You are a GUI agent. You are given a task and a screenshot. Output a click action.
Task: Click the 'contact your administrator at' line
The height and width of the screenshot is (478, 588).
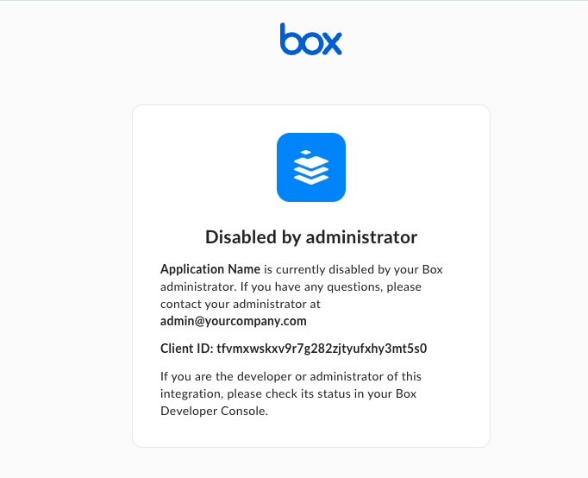tap(233, 304)
